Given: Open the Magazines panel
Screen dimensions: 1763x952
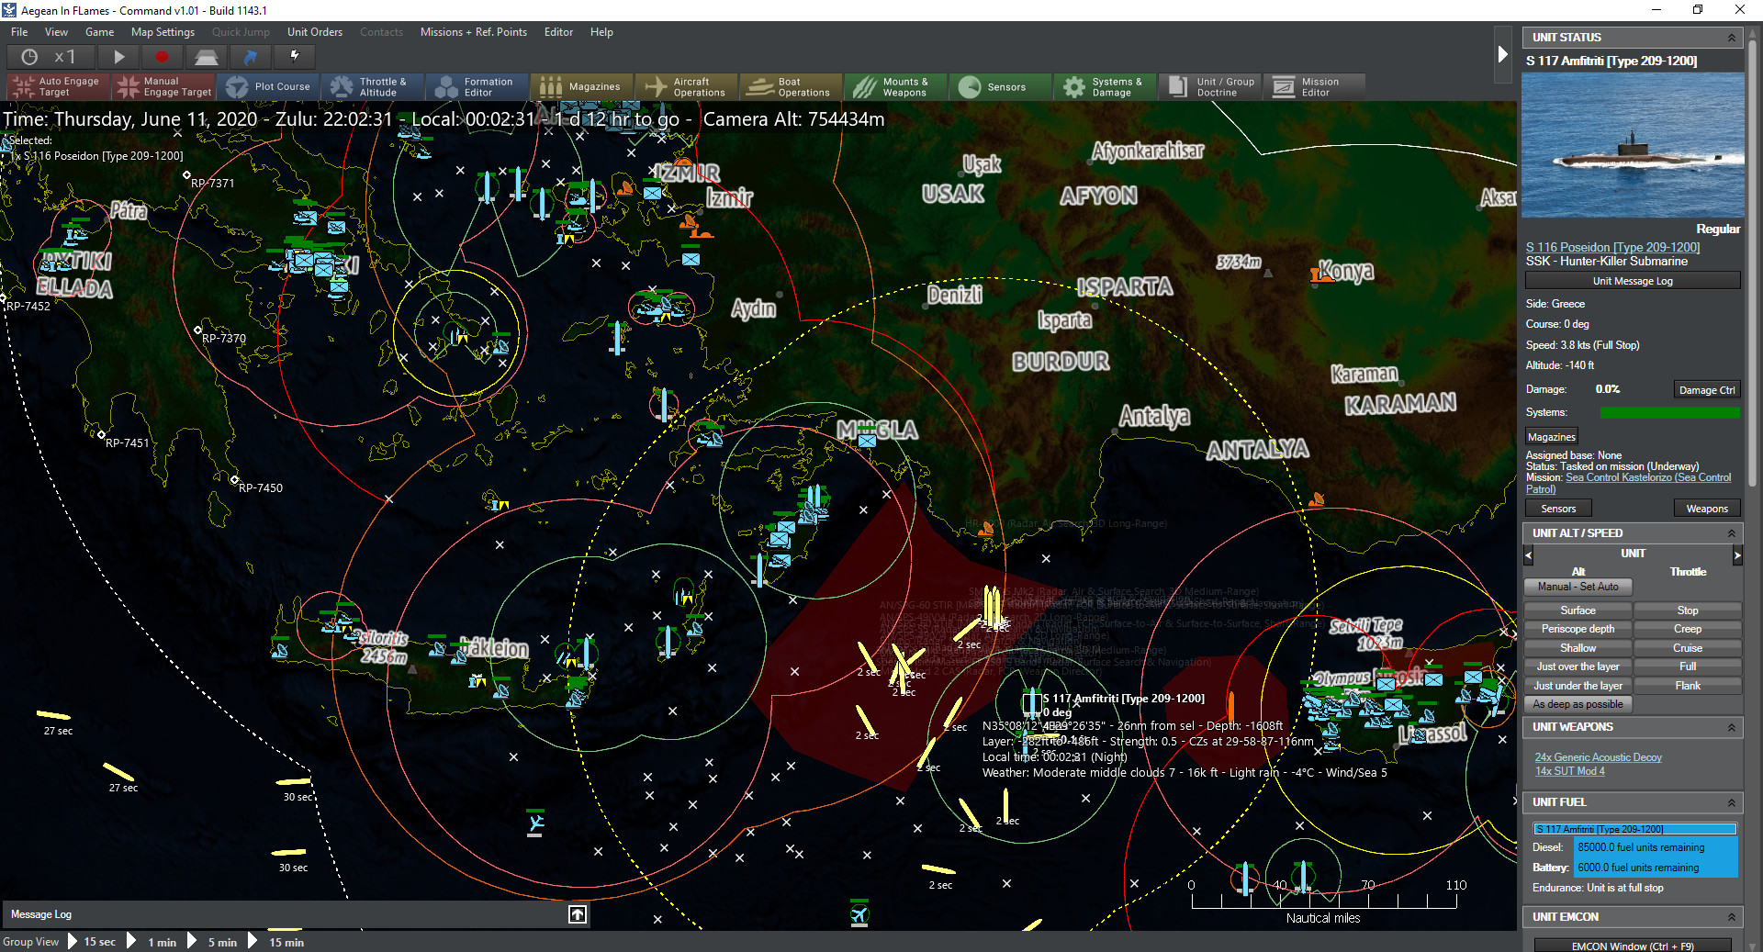Looking at the screenshot, I should [582, 86].
